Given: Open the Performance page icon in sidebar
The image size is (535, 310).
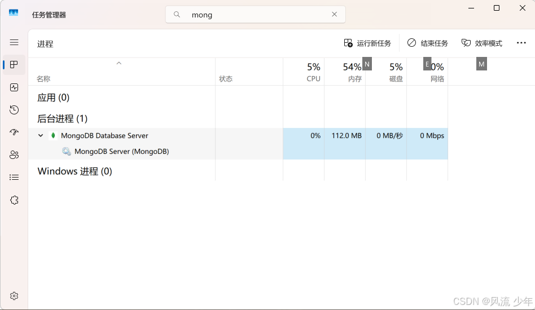Looking at the screenshot, I should point(14,87).
